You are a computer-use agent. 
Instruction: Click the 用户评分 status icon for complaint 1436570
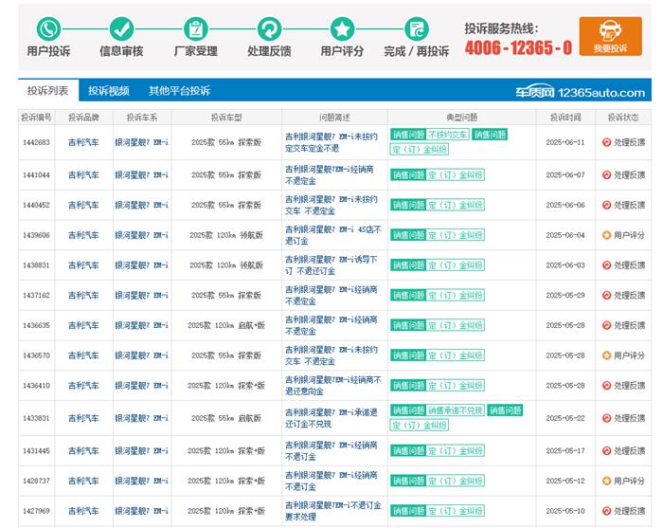(x=606, y=355)
